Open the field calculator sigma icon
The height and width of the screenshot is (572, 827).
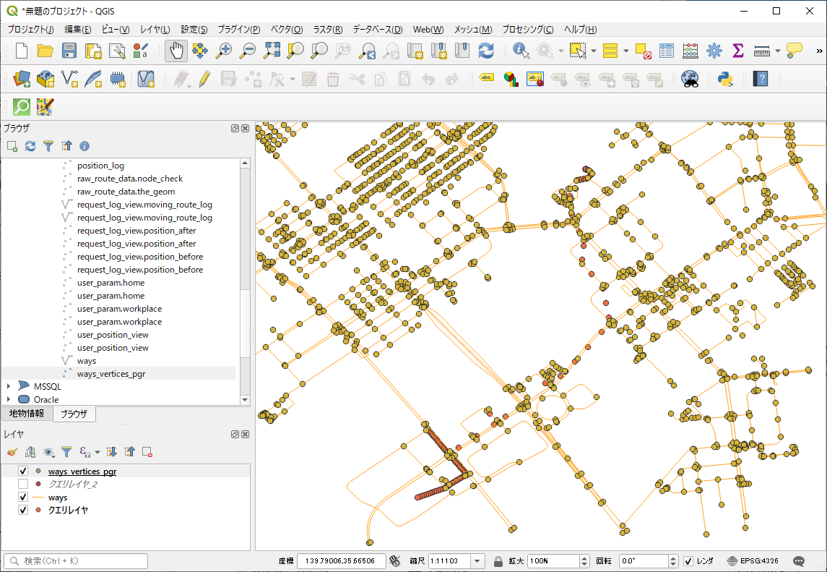(x=737, y=51)
